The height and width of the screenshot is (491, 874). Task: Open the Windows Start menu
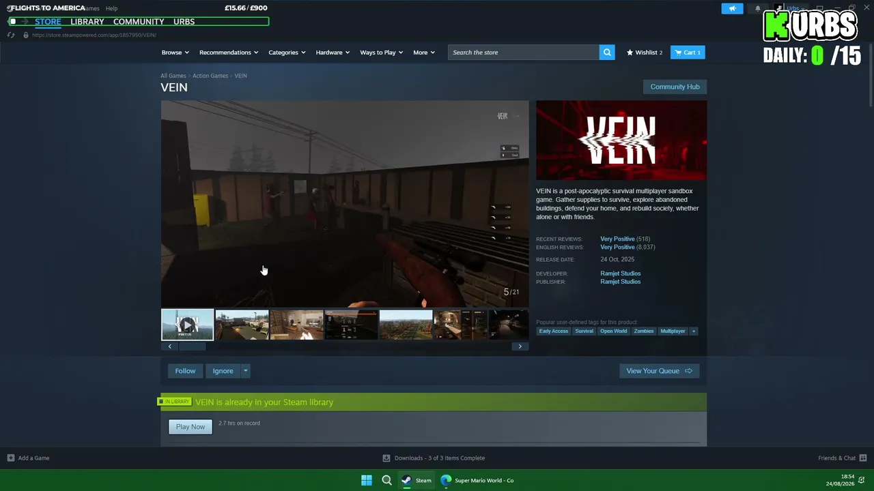pyautogui.click(x=367, y=480)
